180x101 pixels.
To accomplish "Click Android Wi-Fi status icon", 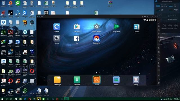I will [x=145, y=20].
